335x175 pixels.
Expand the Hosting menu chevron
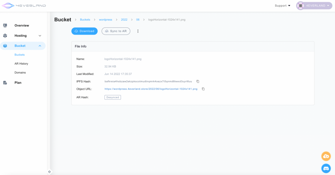click(x=40, y=36)
